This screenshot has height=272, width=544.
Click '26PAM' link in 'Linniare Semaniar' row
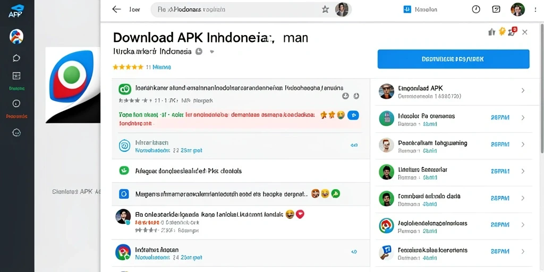500,171
